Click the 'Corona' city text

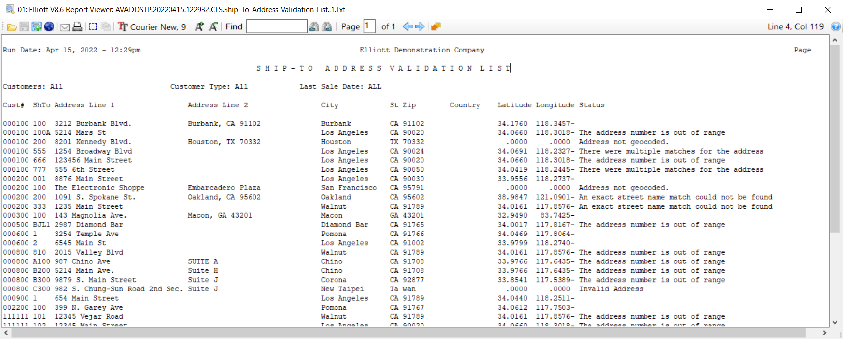334,280
